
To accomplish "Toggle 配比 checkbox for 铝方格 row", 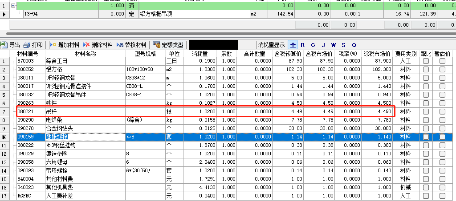I will pyautogui.click(x=426, y=70).
